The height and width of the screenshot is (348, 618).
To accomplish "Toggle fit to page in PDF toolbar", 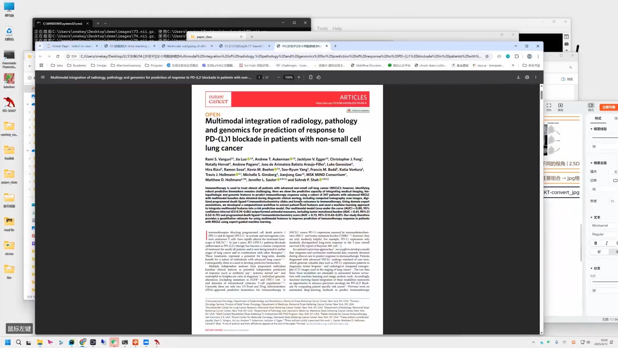I will (x=311, y=77).
